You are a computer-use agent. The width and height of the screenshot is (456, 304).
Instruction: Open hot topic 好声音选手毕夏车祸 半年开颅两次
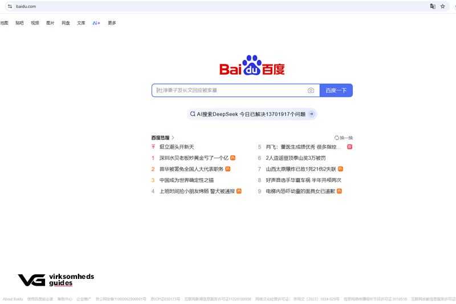(304, 180)
